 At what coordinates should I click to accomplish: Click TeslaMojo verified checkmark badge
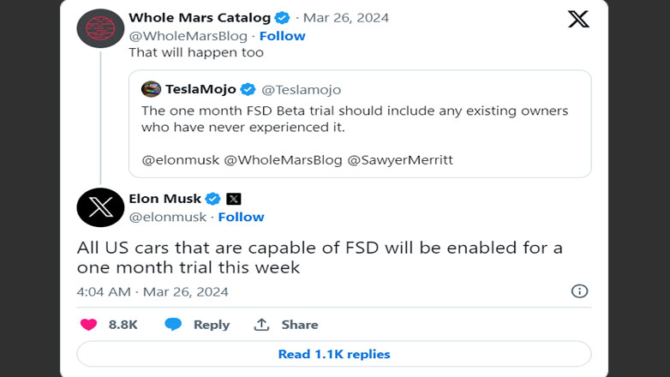pos(248,89)
